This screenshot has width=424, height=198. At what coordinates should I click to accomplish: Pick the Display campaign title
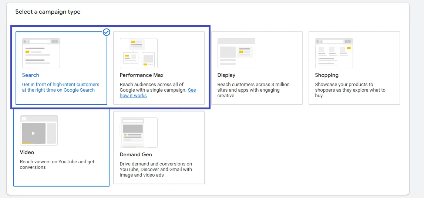point(226,75)
